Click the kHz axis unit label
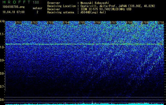Screen dimensions: 166x105 (2, 21)
